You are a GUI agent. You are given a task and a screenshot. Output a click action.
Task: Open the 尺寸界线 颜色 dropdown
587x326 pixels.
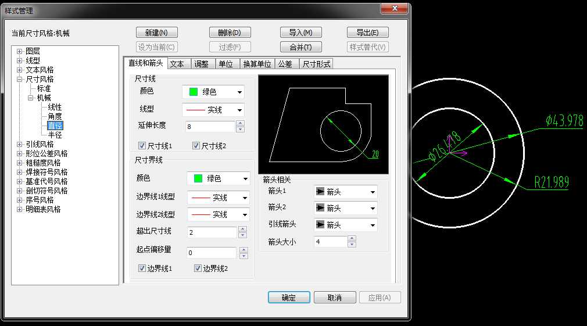(x=245, y=179)
